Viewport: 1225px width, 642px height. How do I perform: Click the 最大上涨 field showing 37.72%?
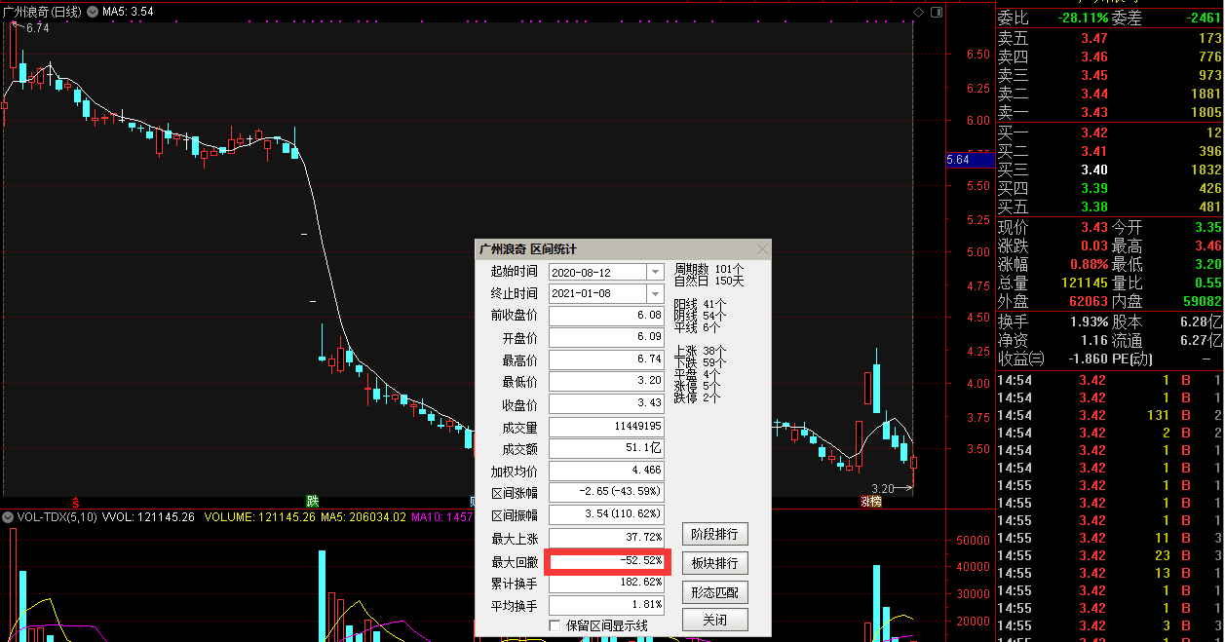tap(607, 538)
